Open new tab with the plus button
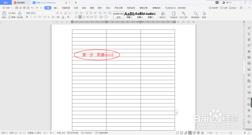 click(x=76, y=3)
